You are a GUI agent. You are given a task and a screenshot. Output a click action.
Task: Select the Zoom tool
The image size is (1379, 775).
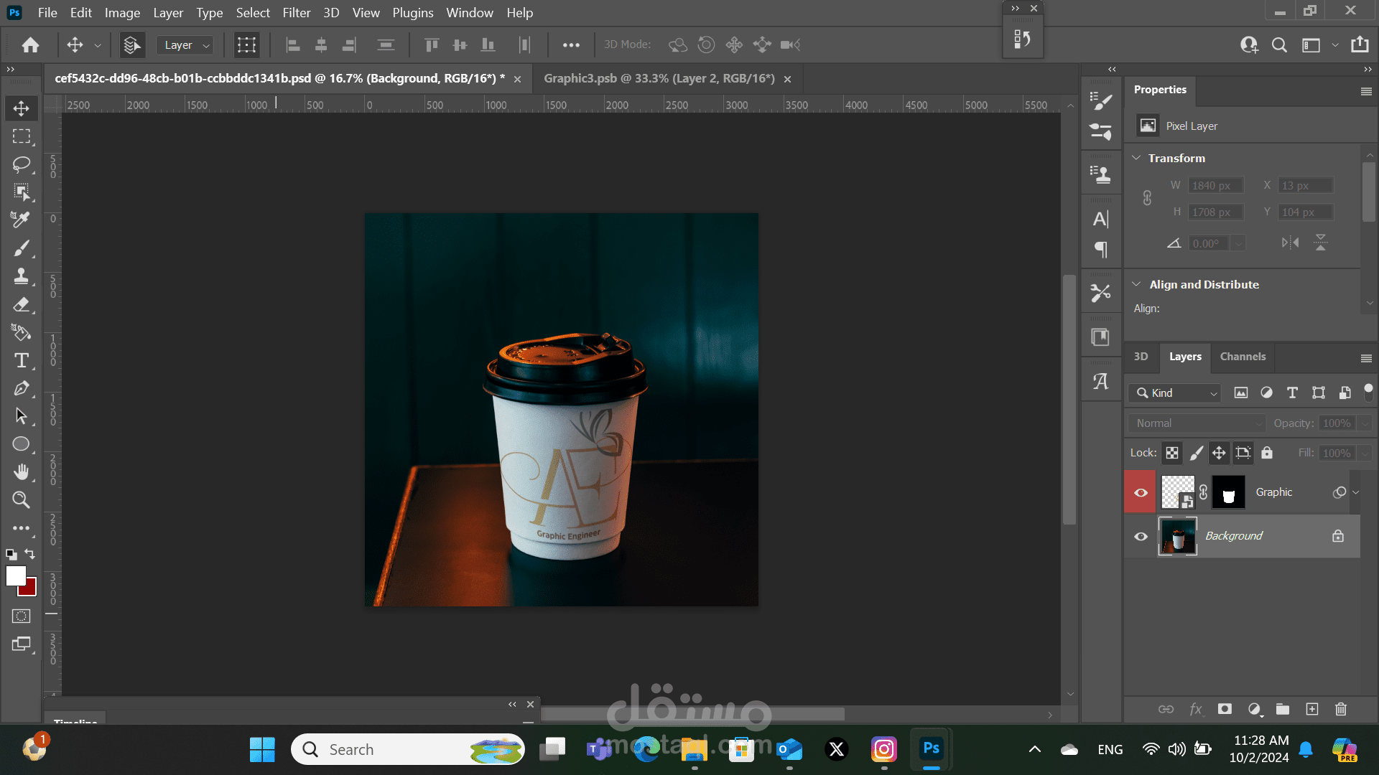pyautogui.click(x=21, y=499)
